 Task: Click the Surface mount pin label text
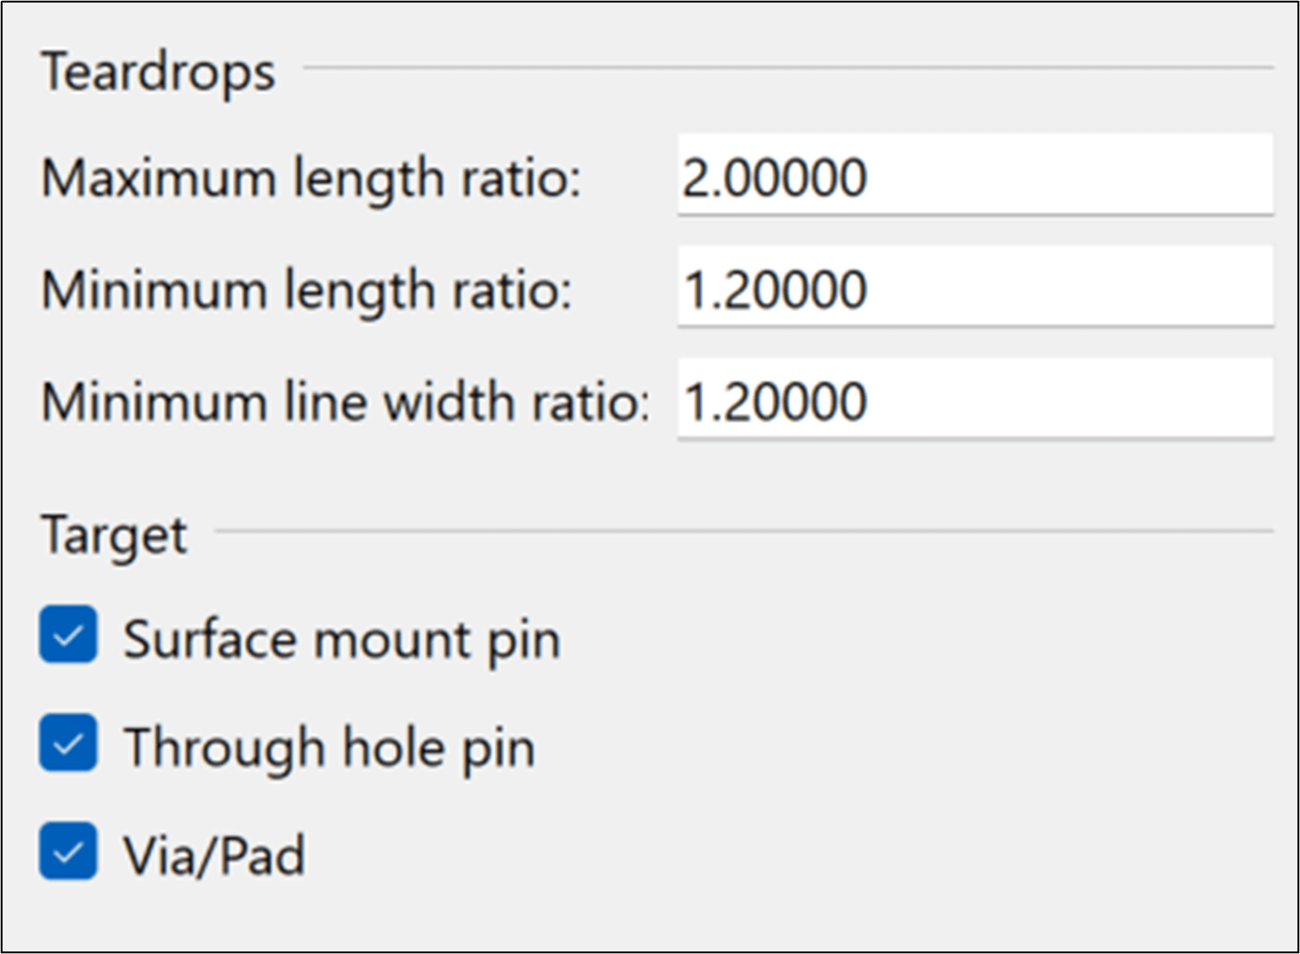point(342,639)
